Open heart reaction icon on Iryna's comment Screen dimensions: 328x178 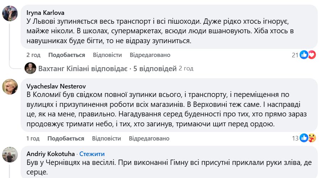point(311,55)
